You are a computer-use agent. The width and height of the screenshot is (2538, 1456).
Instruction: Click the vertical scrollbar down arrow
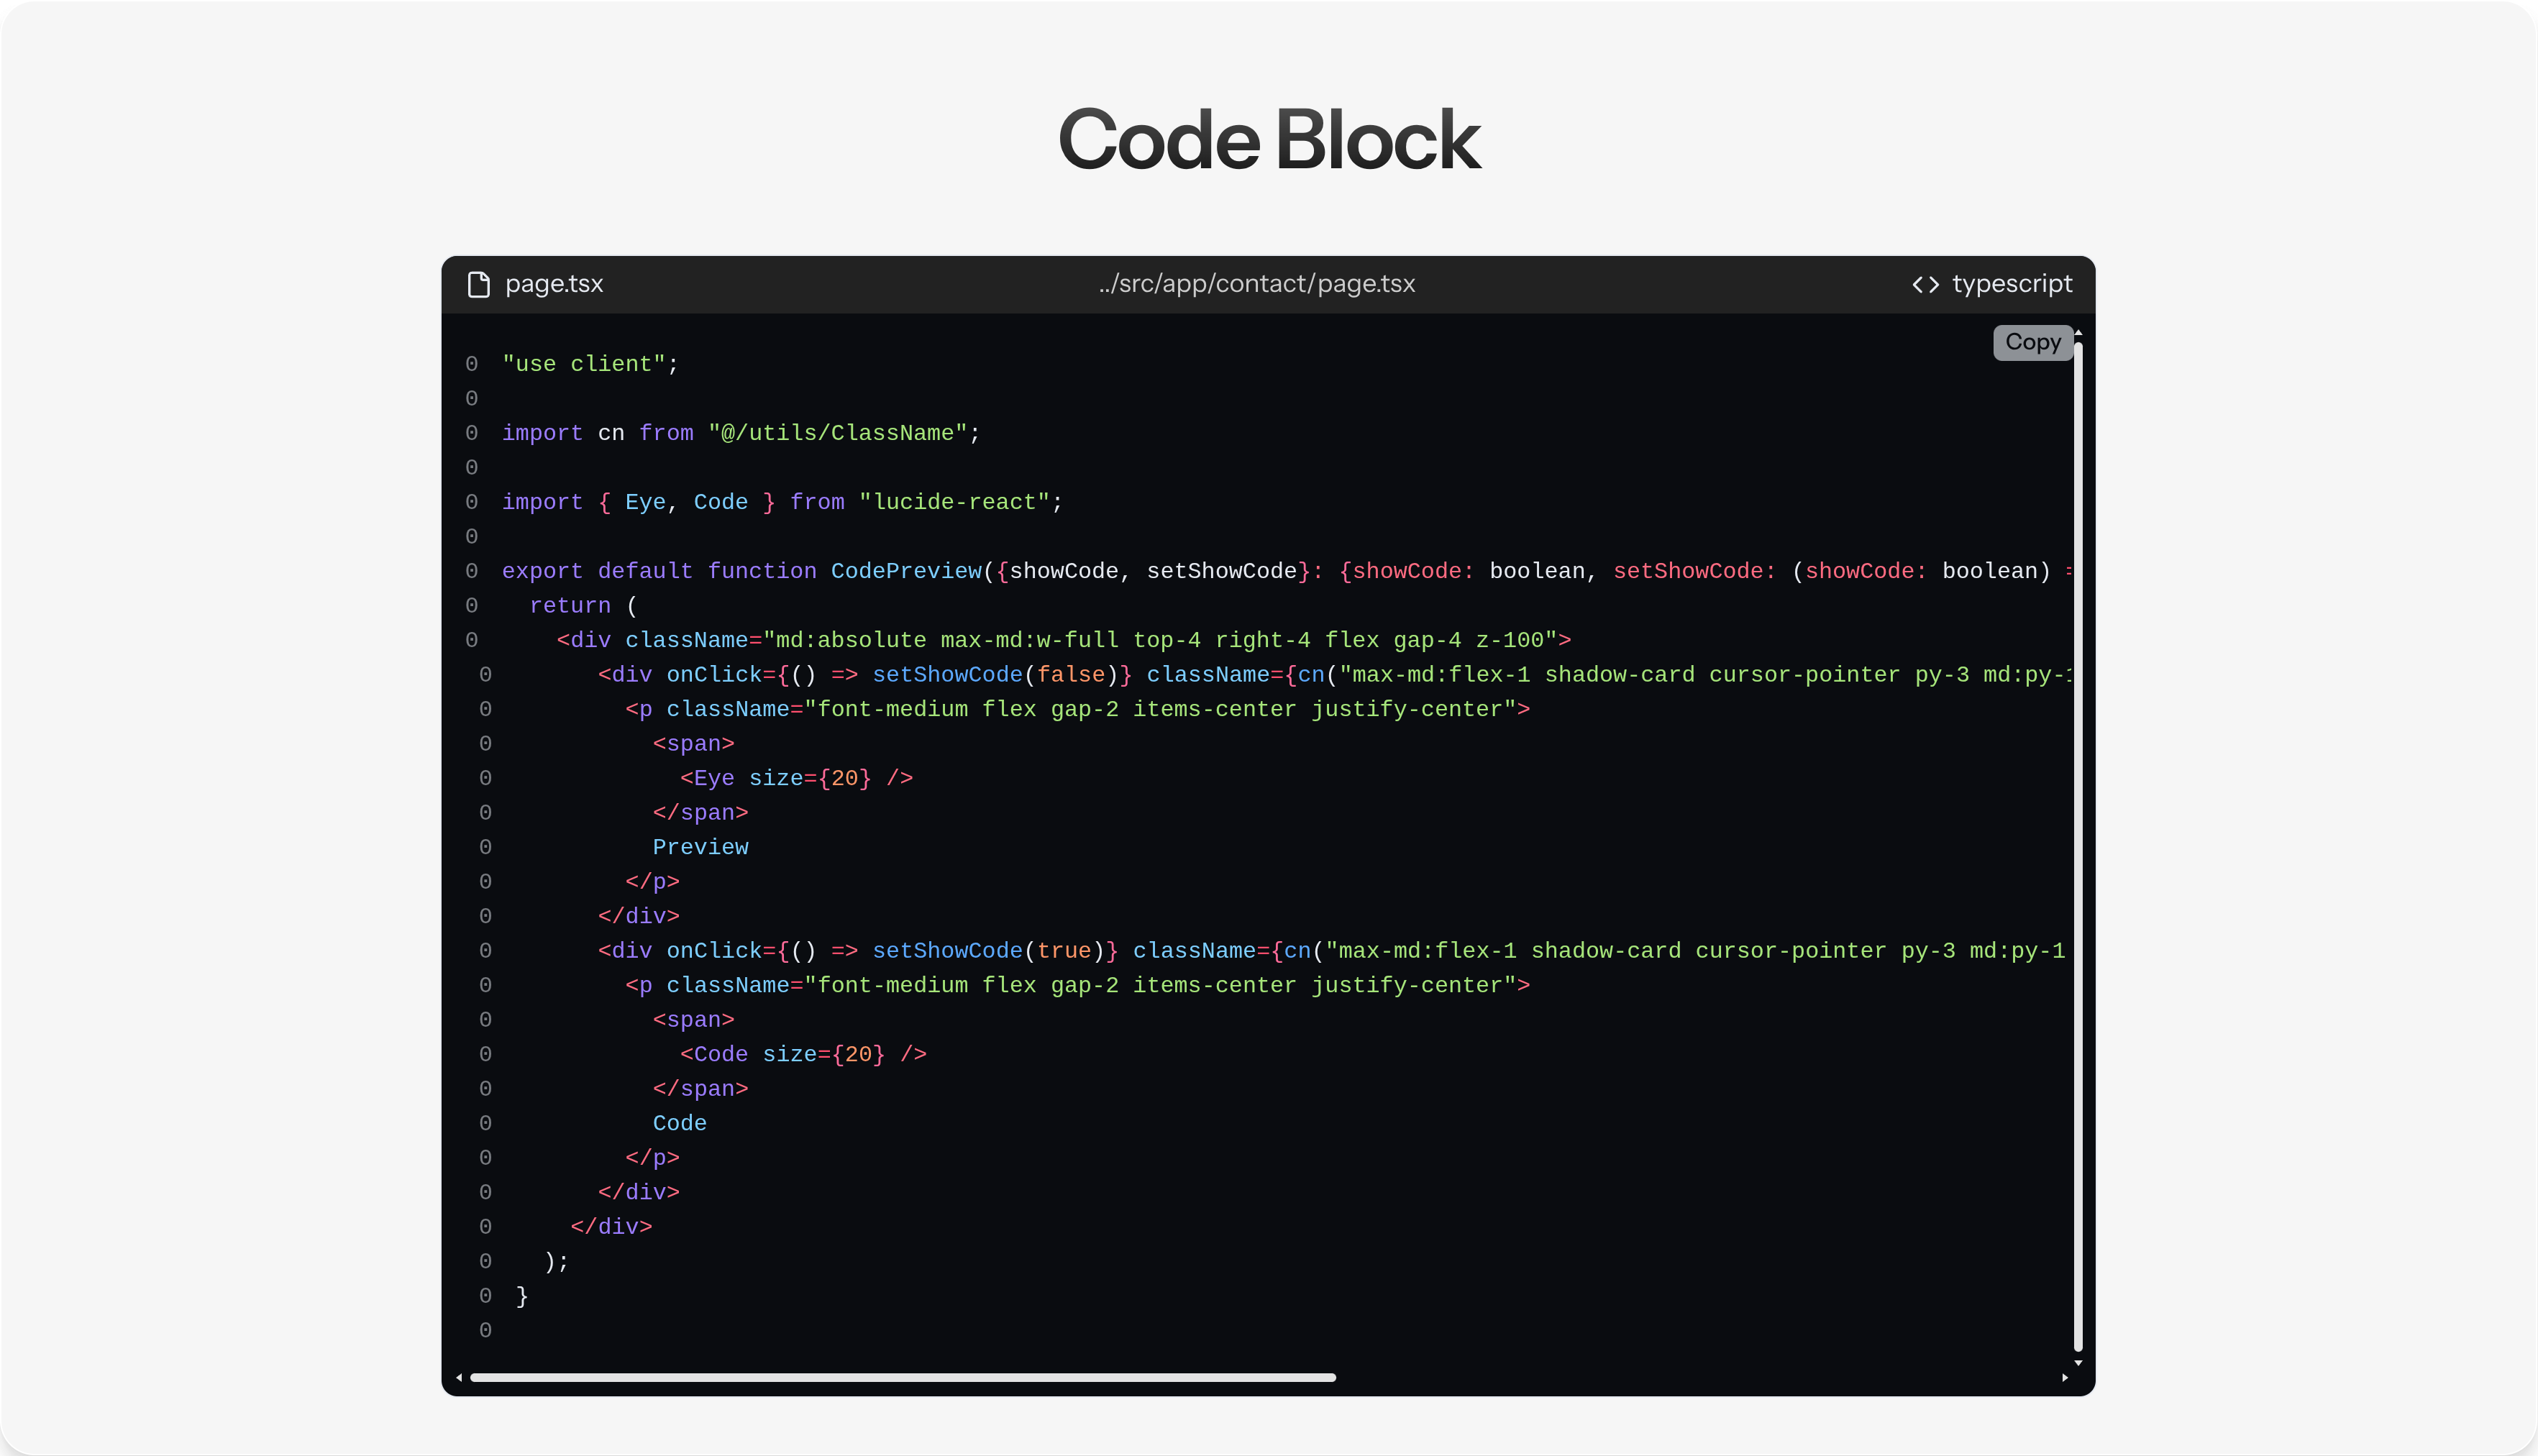coord(2078,1362)
